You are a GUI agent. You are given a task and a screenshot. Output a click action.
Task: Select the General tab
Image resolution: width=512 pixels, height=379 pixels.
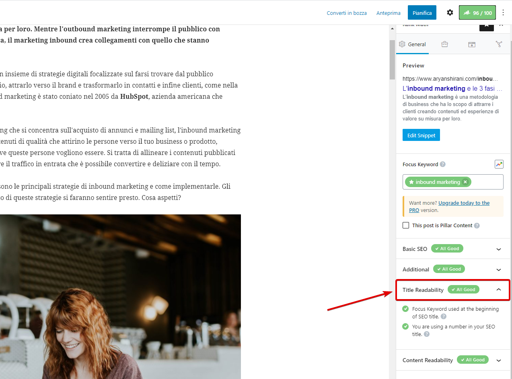click(x=413, y=44)
